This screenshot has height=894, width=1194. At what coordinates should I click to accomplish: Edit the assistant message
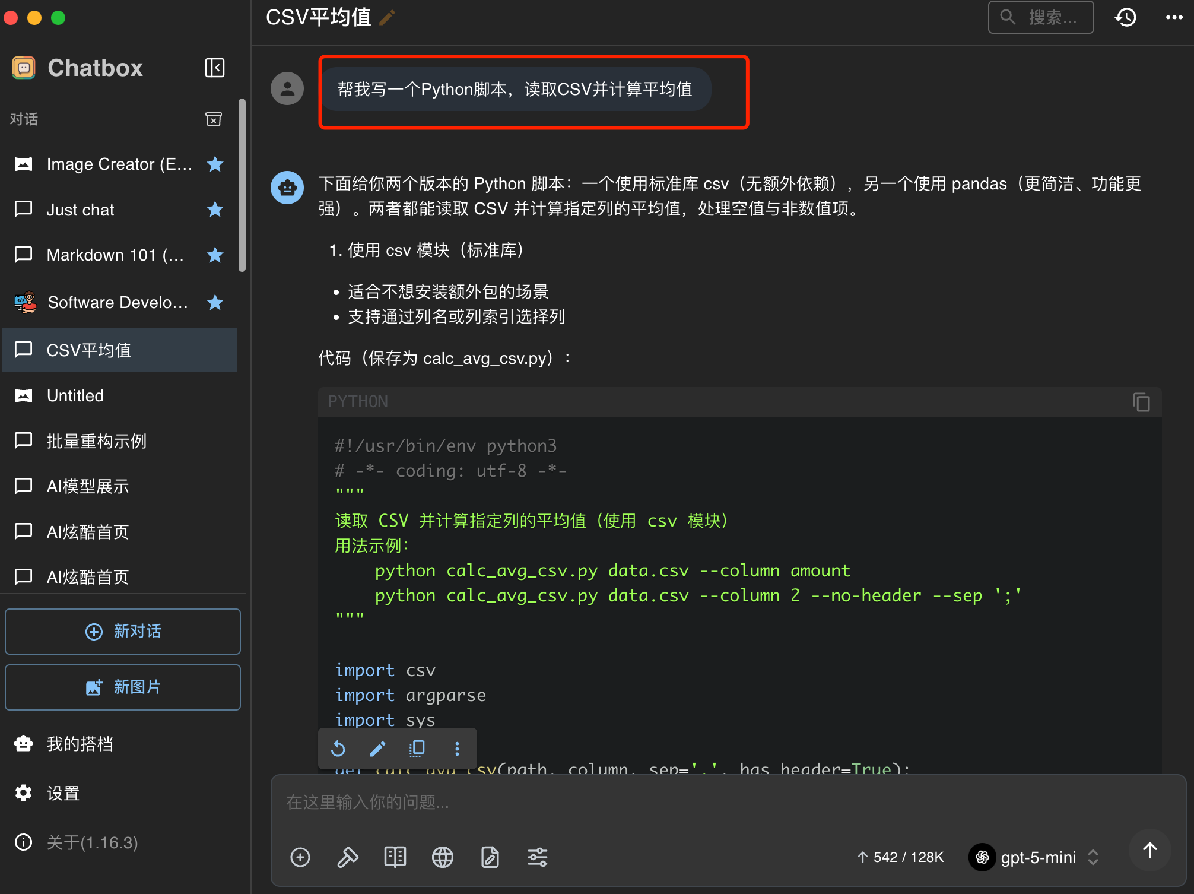click(x=377, y=749)
